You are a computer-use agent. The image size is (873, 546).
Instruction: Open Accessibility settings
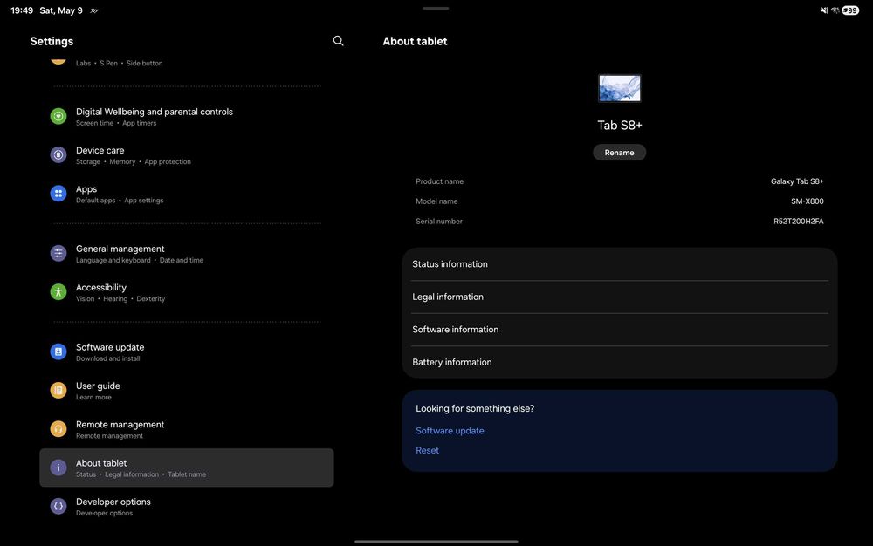click(187, 292)
